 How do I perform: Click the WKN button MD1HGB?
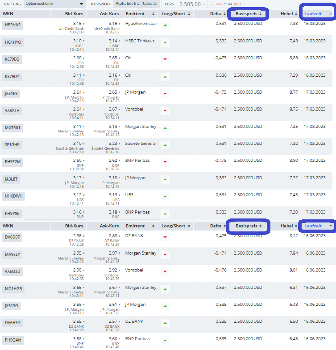(x=13, y=289)
